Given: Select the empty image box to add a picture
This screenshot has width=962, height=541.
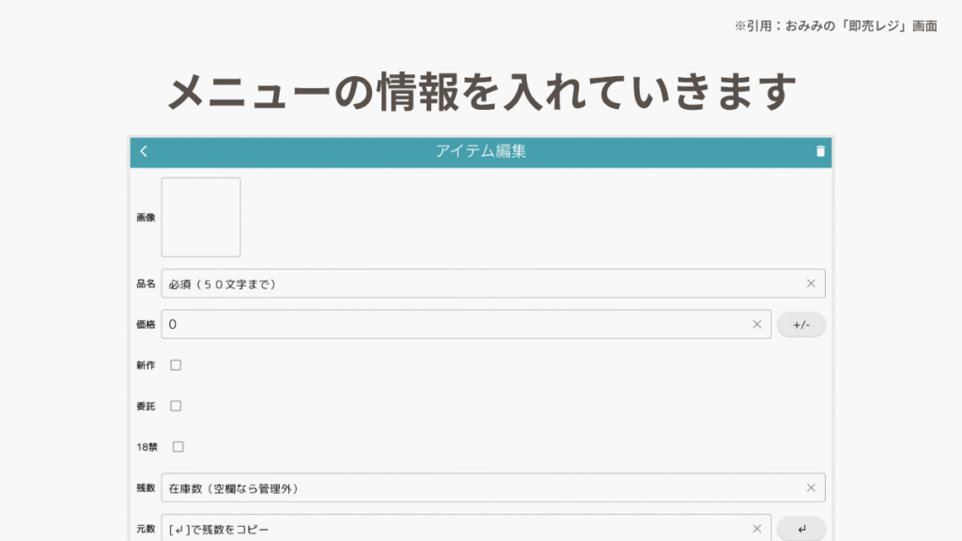Looking at the screenshot, I should [201, 217].
